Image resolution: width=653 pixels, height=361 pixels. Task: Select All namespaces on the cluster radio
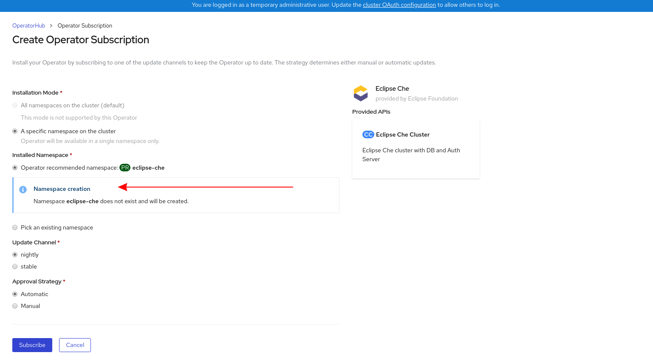(x=15, y=105)
